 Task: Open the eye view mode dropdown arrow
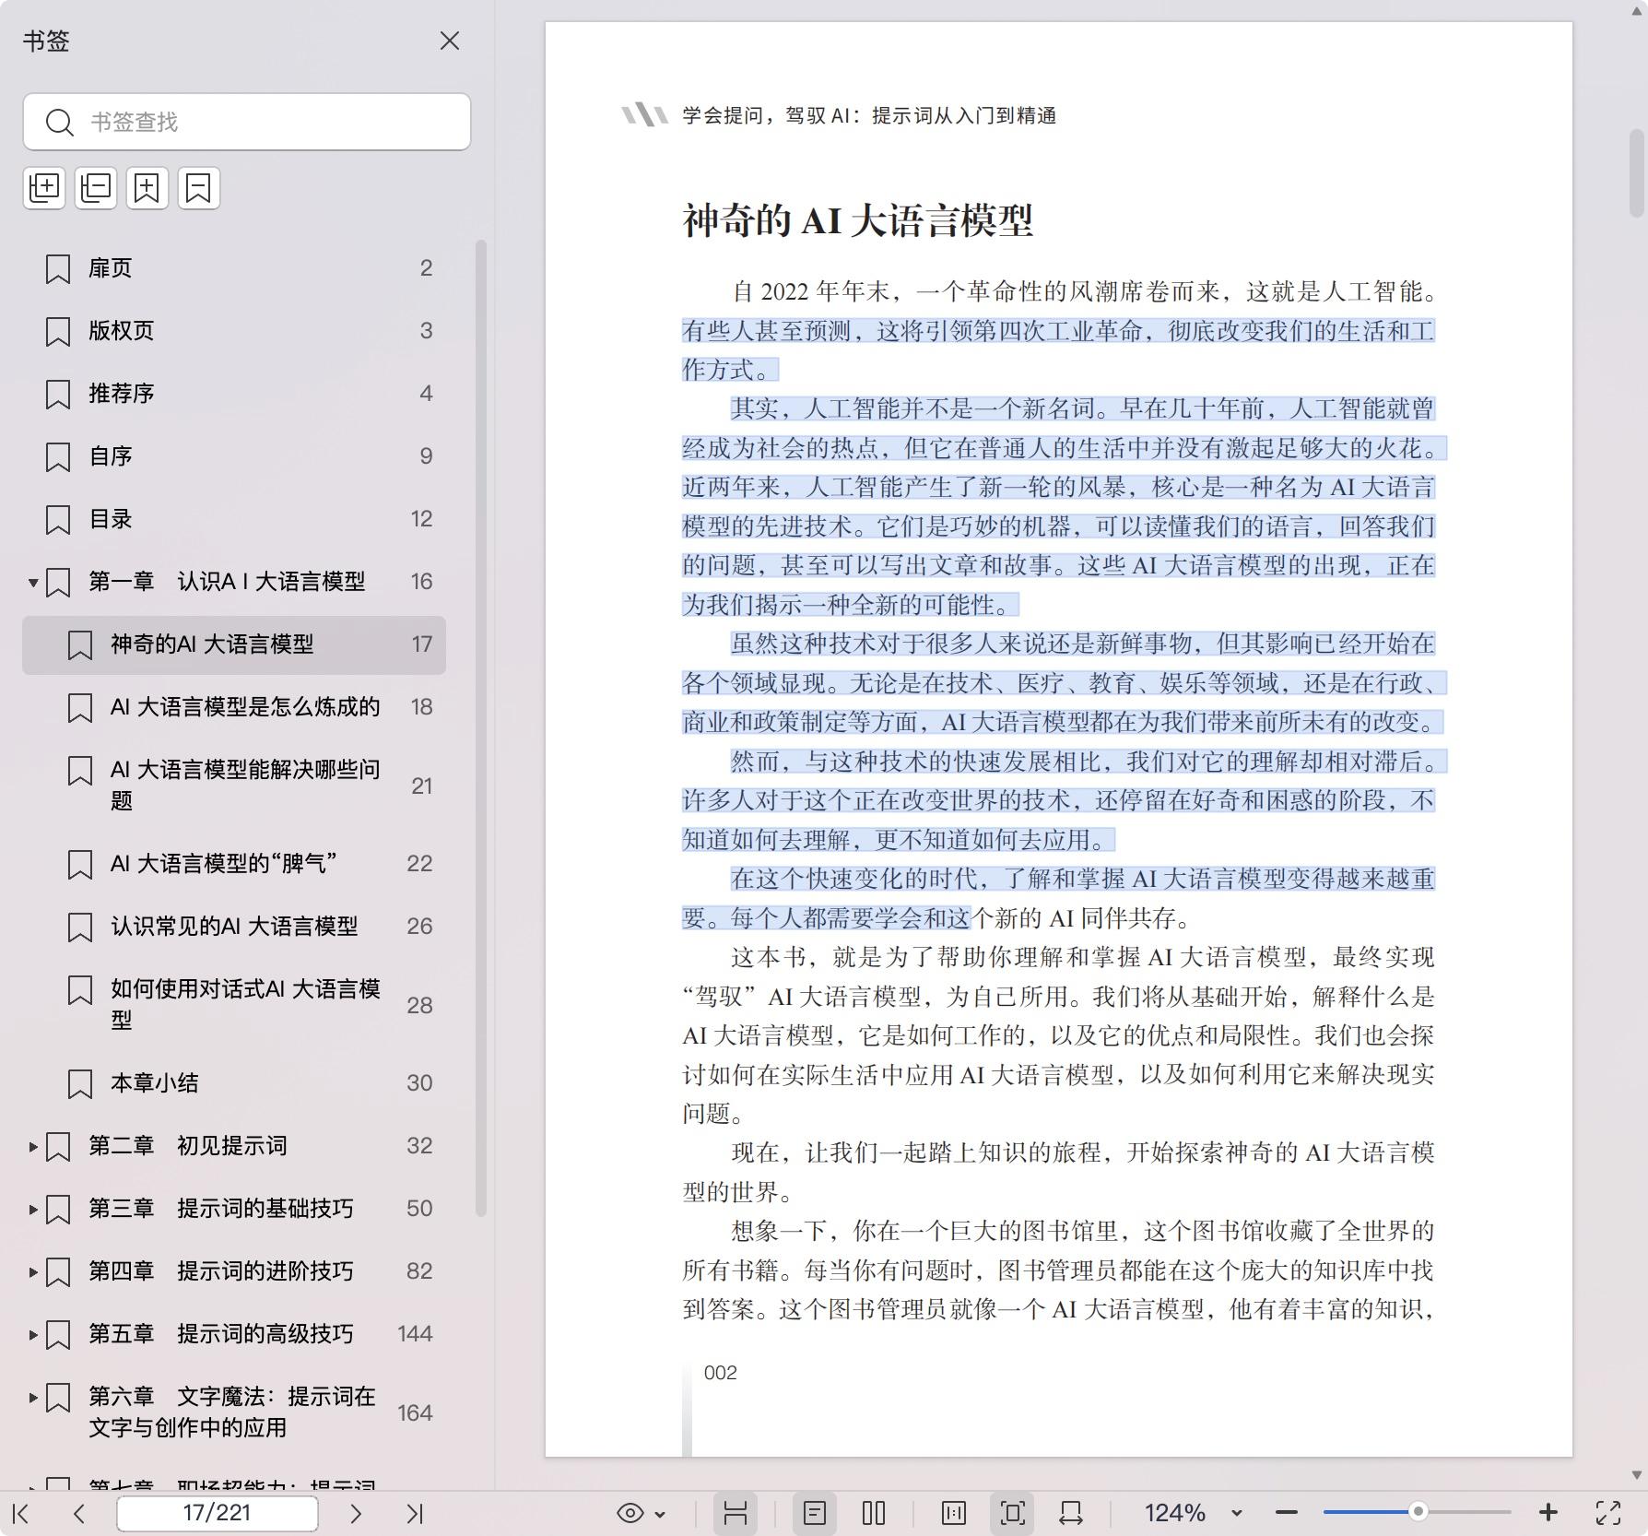660,1514
